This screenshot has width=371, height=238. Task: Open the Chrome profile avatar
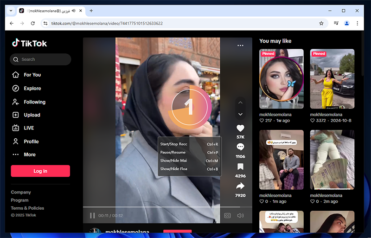(x=346, y=23)
